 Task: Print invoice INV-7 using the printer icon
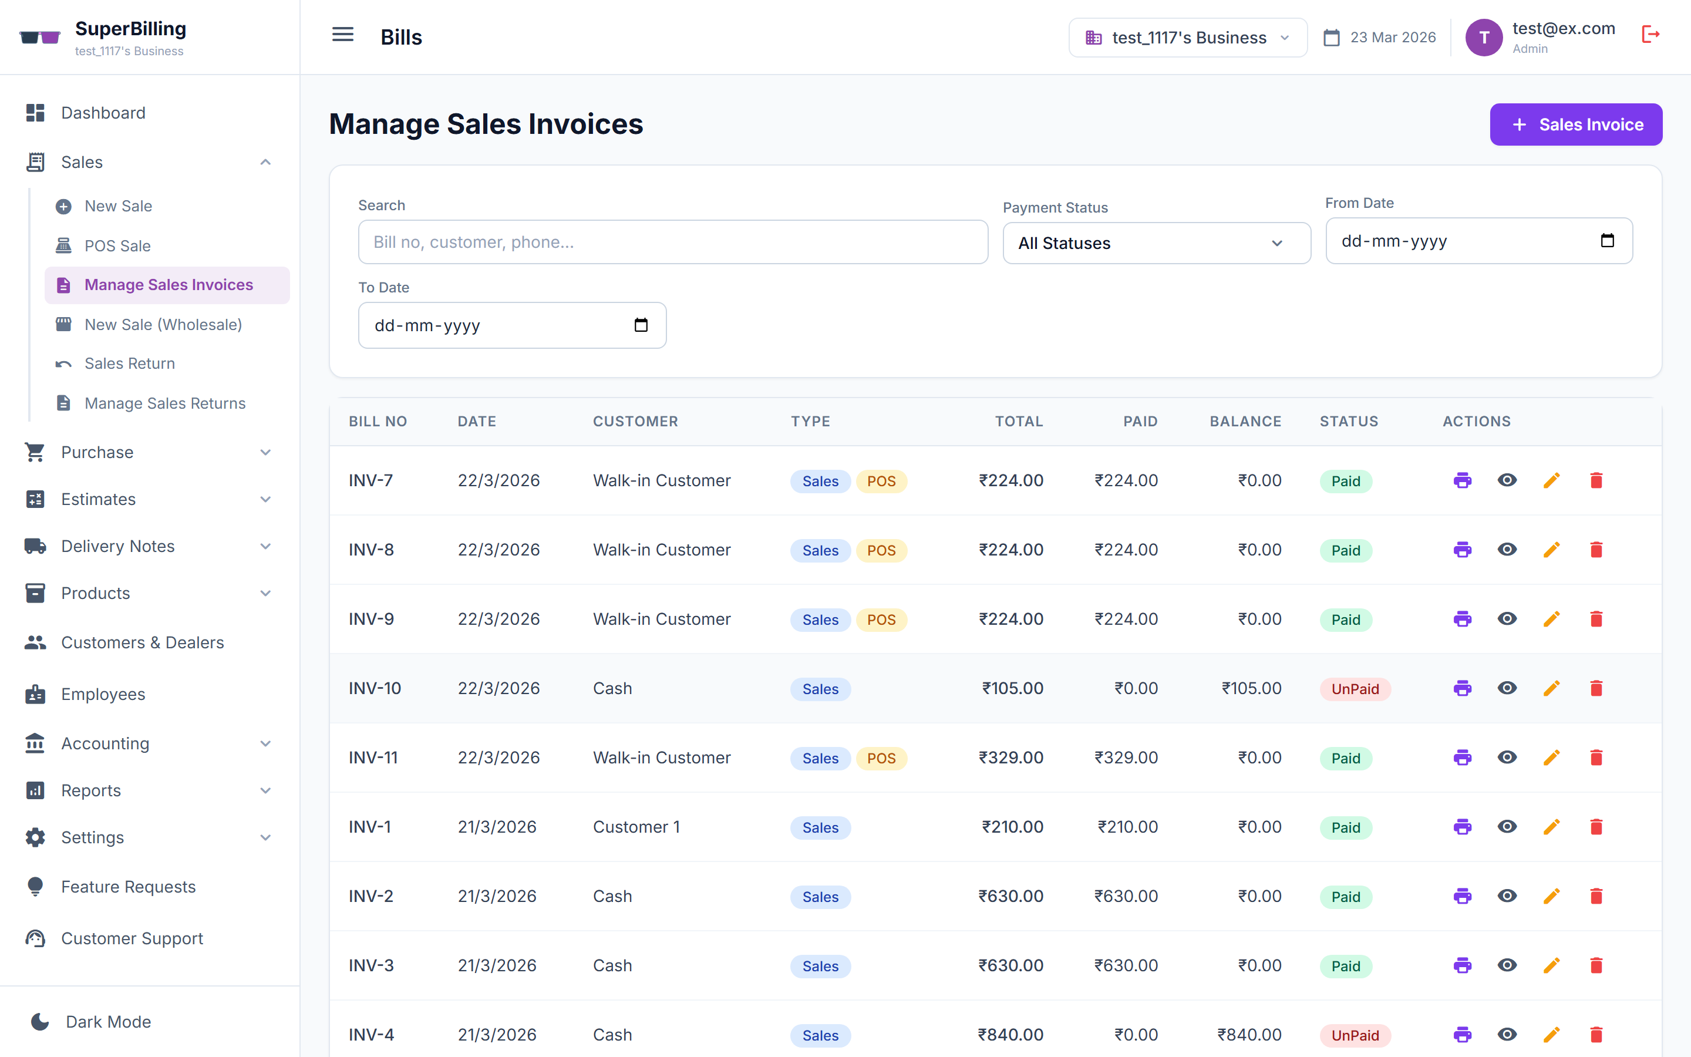coord(1463,480)
